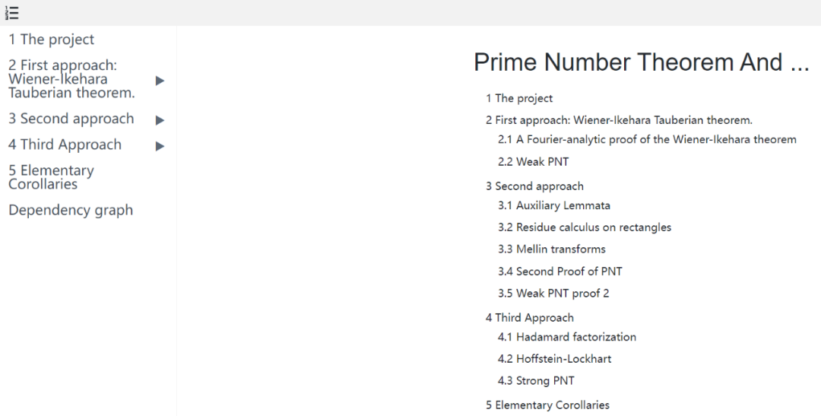The image size is (821, 416).
Task: Go to '4.2 Hoffstein-Lockhart' section
Action: pyautogui.click(x=554, y=359)
